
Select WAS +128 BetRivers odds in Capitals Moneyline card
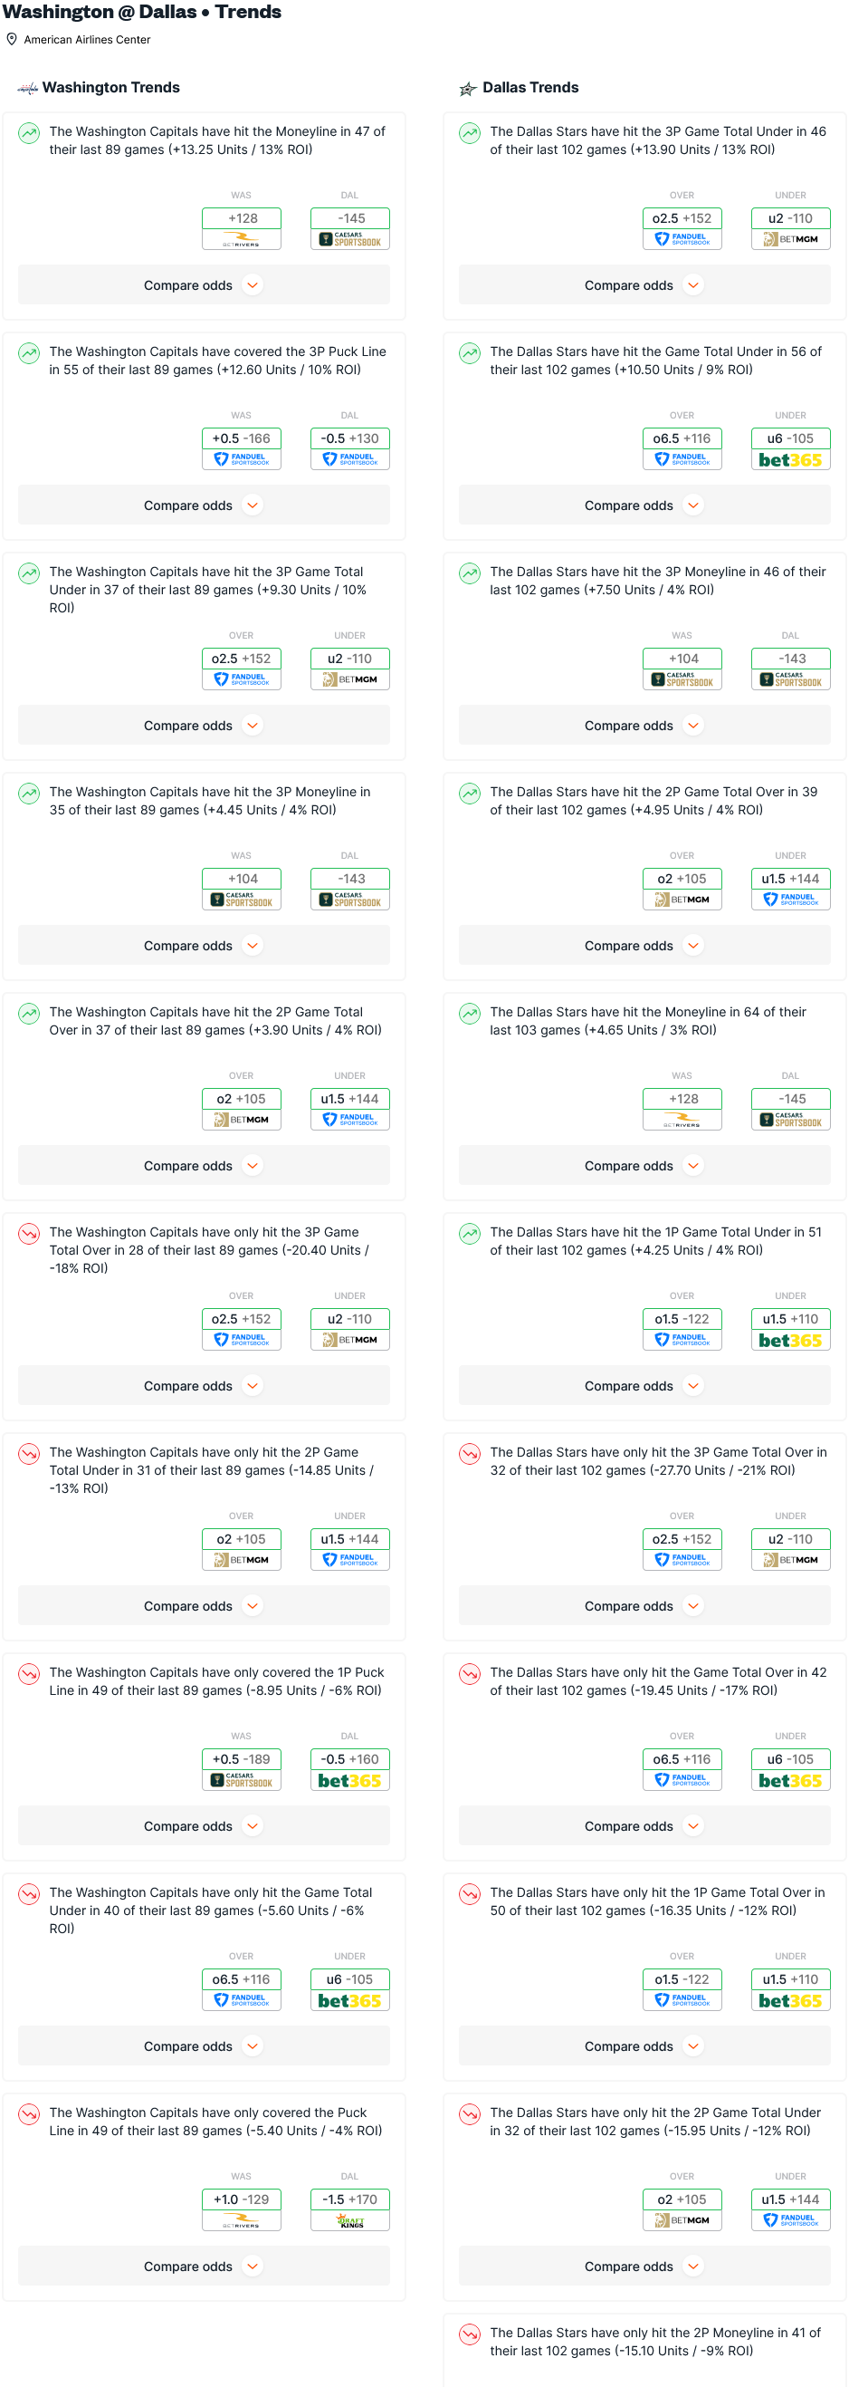[x=242, y=228]
